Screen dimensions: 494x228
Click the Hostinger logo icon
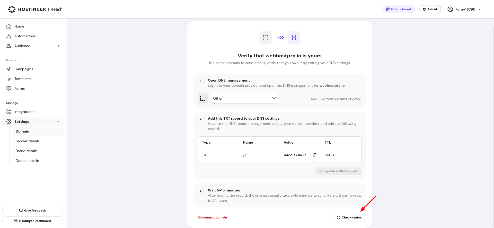click(x=12, y=9)
